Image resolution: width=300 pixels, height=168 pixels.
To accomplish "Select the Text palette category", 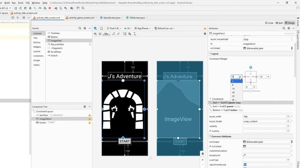I will point(36,38).
